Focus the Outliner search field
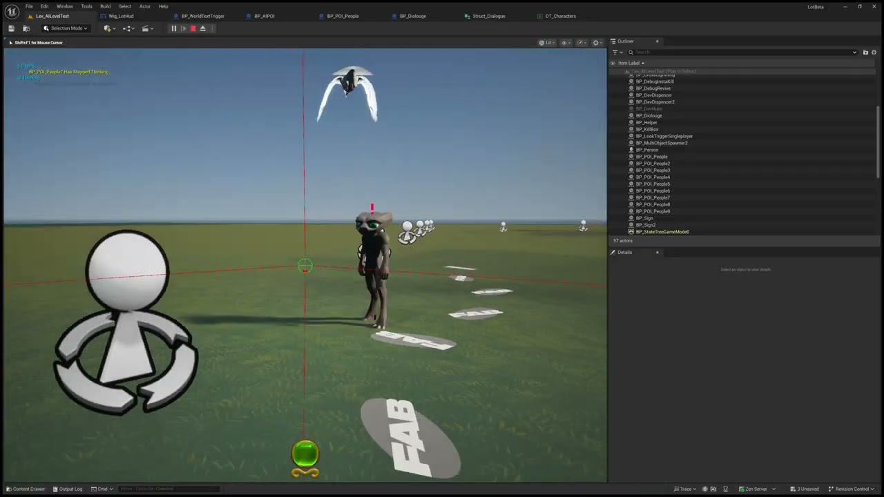The height and width of the screenshot is (497, 884). click(742, 52)
